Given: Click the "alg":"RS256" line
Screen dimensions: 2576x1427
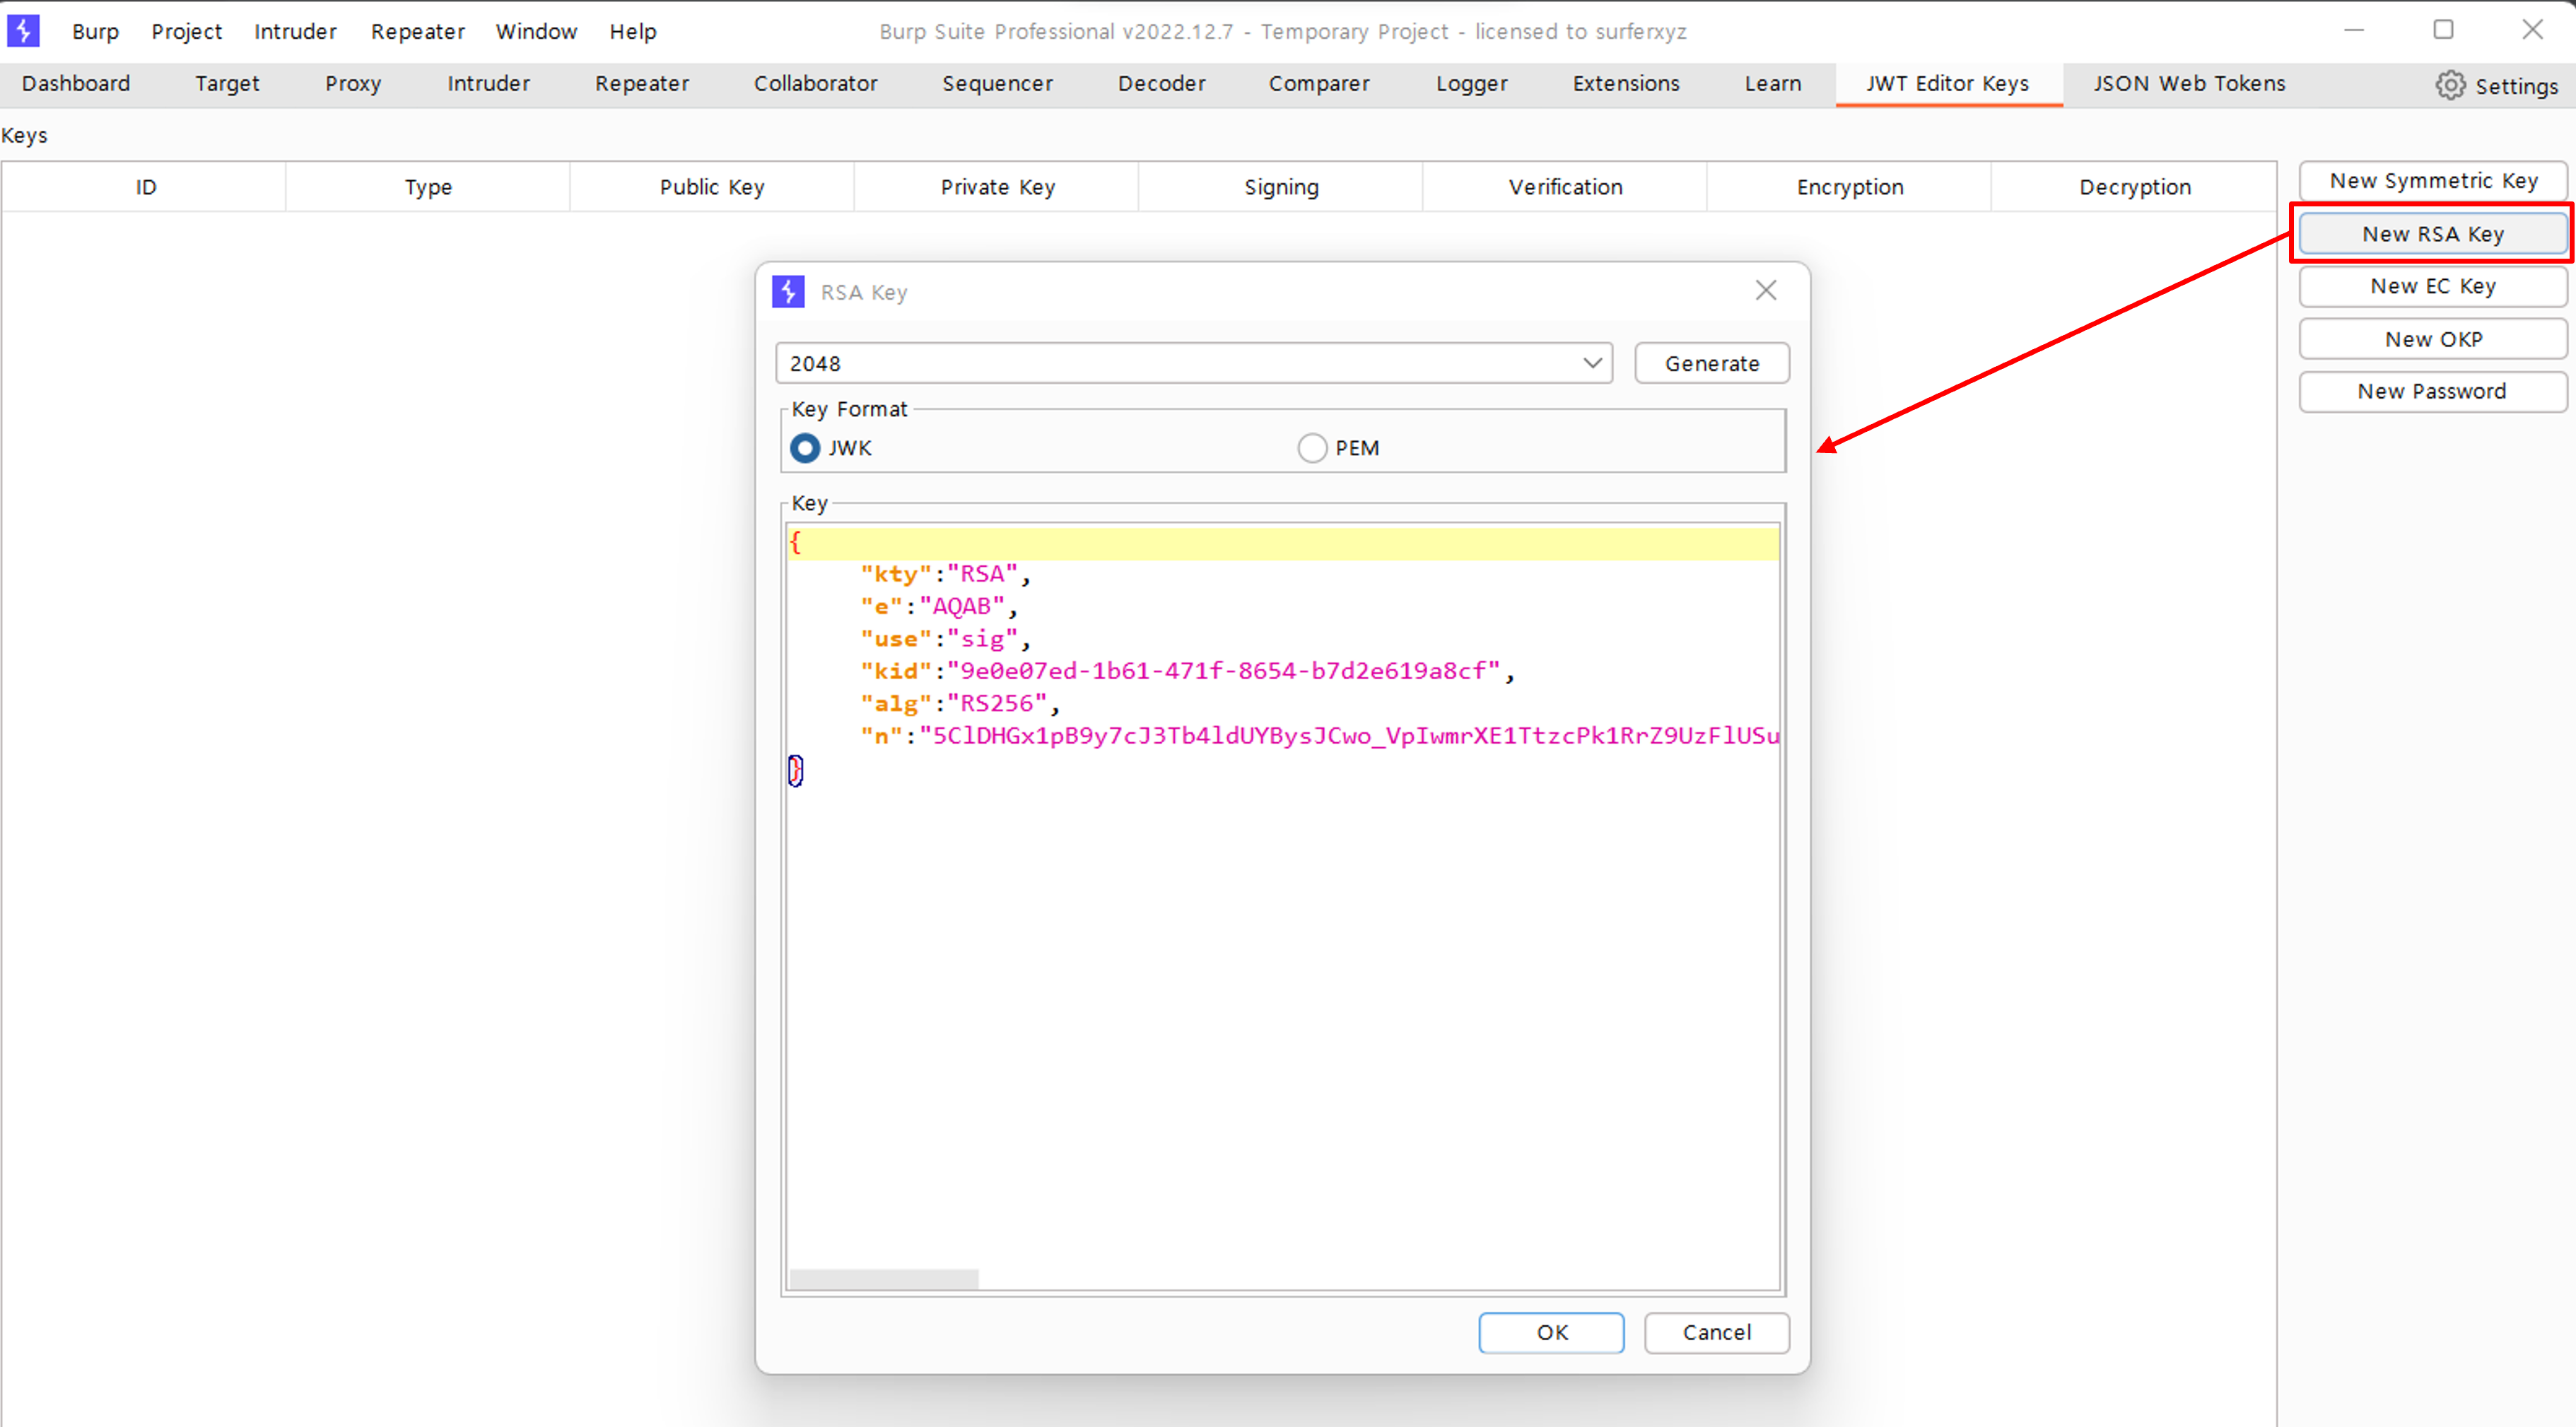Looking at the screenshot, I should click(x=960, y=703).
